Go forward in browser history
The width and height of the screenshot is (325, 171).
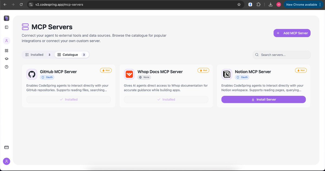click(13, 5)
